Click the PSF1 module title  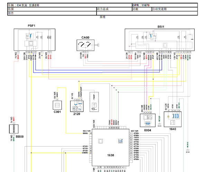coord(31,26)
